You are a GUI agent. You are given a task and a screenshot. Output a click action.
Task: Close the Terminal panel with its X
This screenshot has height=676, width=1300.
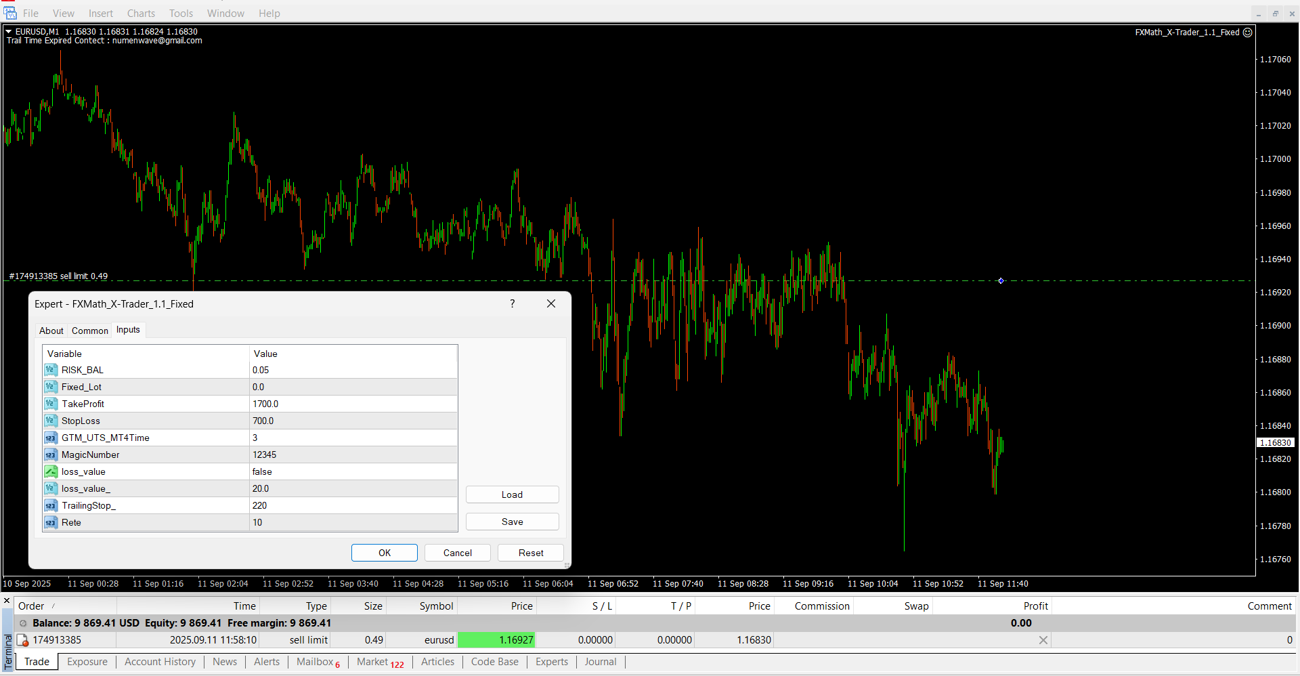click(x=7, y=601)
